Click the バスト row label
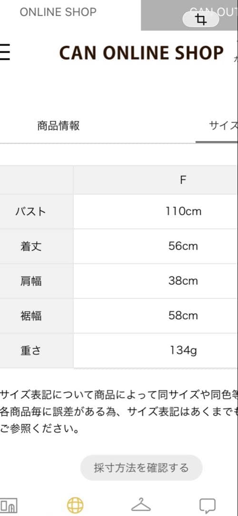The height and width of the screenshot is (516, 238). tap(31, 212)
